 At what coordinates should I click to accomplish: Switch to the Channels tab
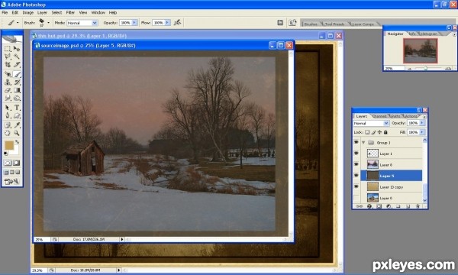379,116
